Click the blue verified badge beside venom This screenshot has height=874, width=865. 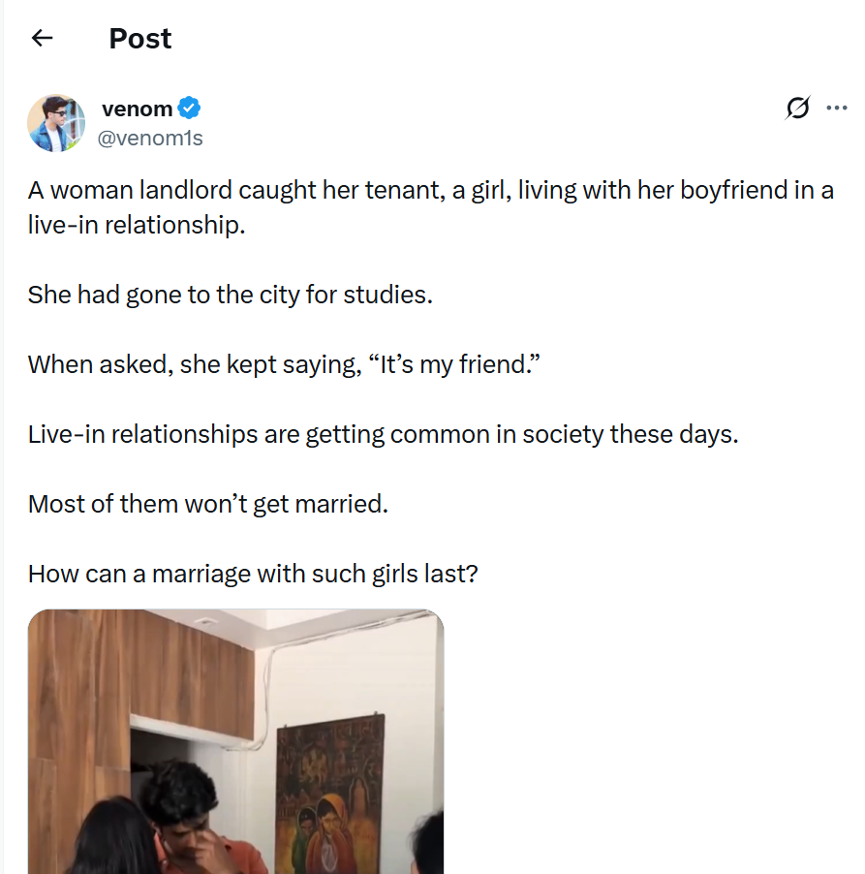click(x=190, y=108)
